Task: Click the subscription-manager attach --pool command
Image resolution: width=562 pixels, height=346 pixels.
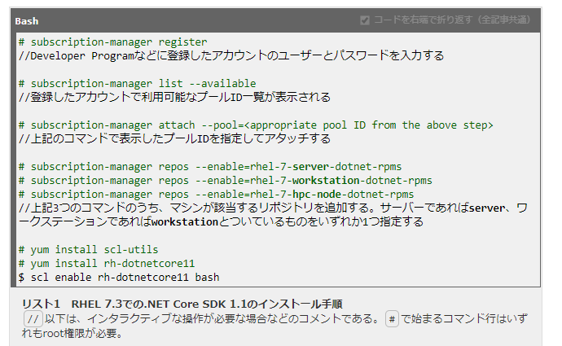Action: coord(256,125)
